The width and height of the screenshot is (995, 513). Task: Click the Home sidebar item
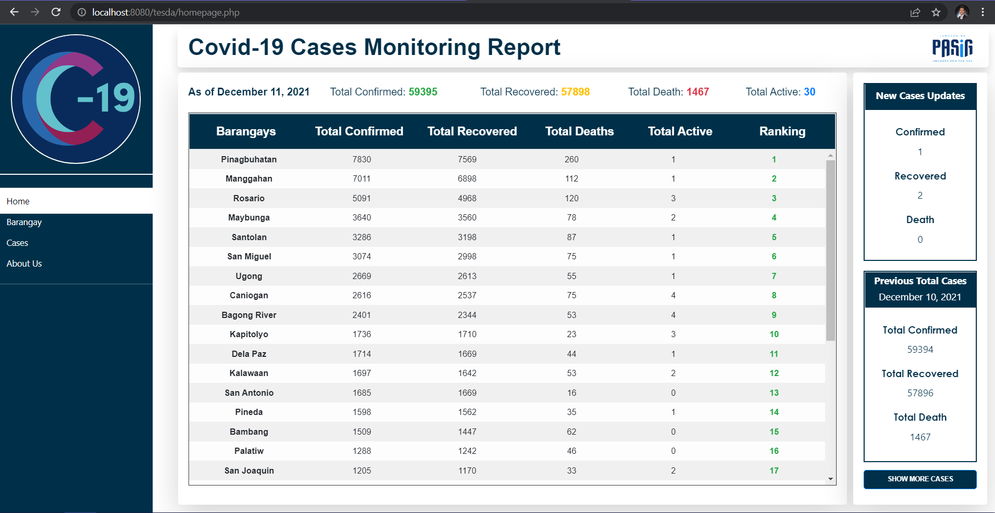pyautogui.click(x=18, y=201)
